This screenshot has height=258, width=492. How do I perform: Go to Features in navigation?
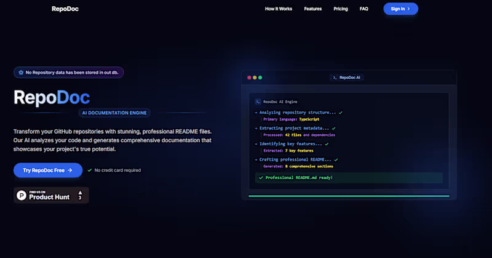tap(313, 9)
